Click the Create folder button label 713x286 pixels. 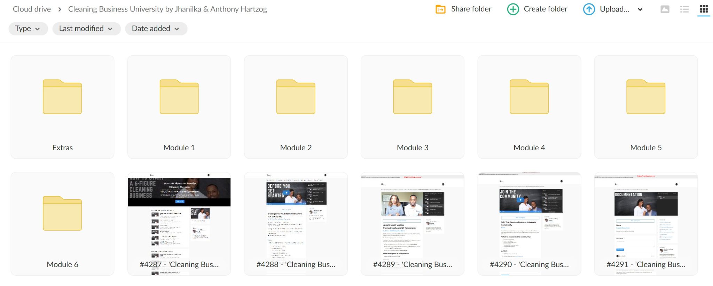pyautogui.click(x=546, y=9)
